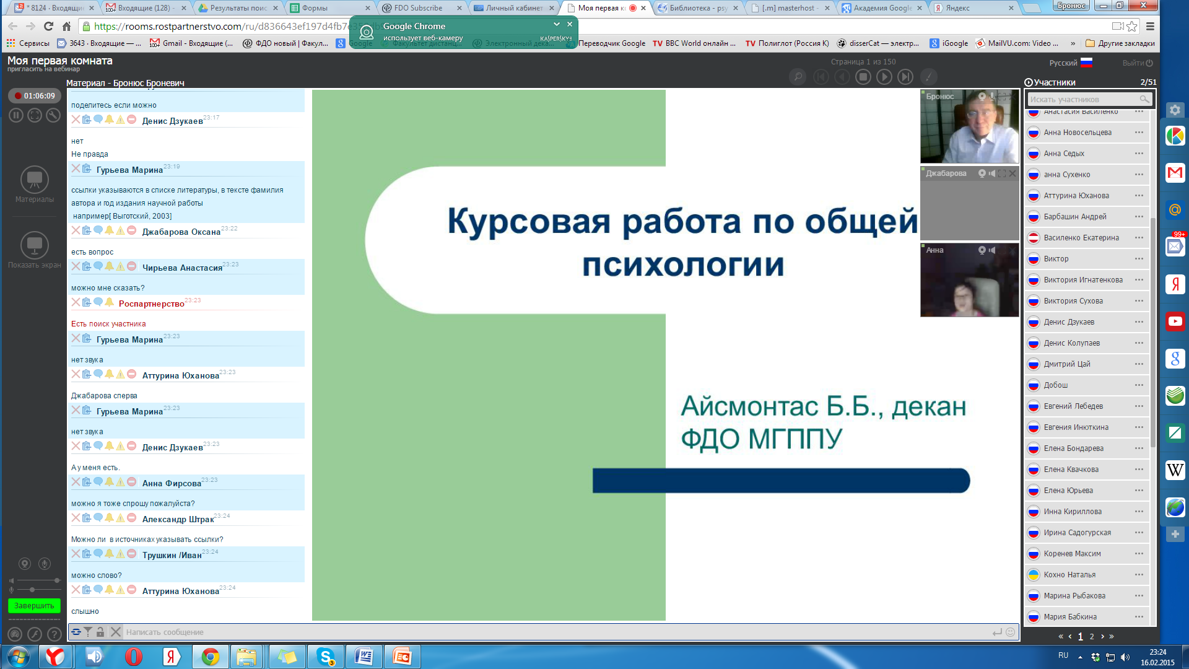Open the Материалы panel icon
This screenshot has width=1189, height=669.
click(35, 180)
